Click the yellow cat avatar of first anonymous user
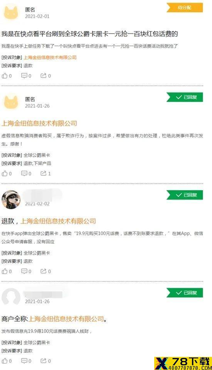The height and width of the screenshot is (370, 212). [x=11, y=13]
